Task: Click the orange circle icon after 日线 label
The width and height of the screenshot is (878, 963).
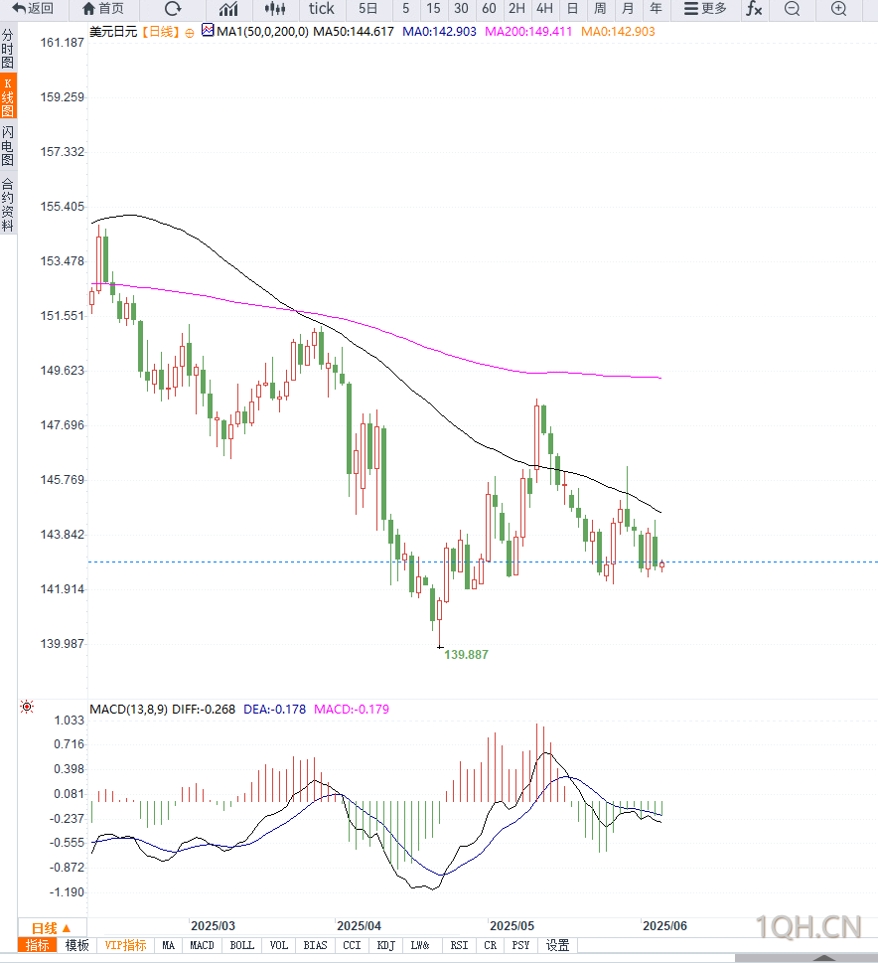Action: pyautogui.click(x=190, y=33)
